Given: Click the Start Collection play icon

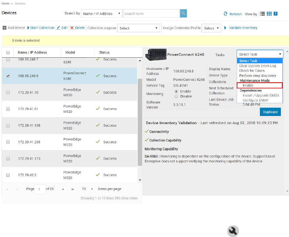Looking at the screenshot, I should pos(28,28).
